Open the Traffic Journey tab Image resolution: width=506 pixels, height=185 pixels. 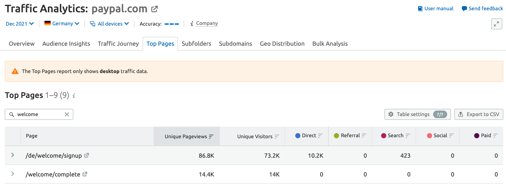pyautogui.click(x=118, y=44)
